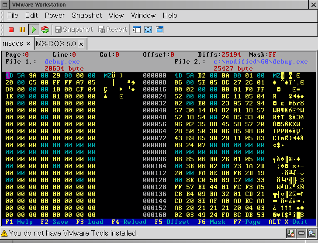Click the Offset value 0 in header
Screen dimensions: 318x243
coord(172,54)
